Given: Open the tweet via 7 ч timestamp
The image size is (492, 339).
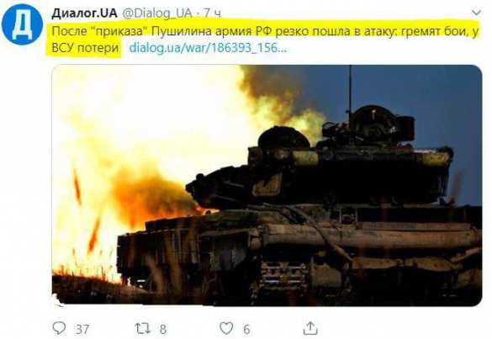Looking at the screenshot, I should 212,13.
